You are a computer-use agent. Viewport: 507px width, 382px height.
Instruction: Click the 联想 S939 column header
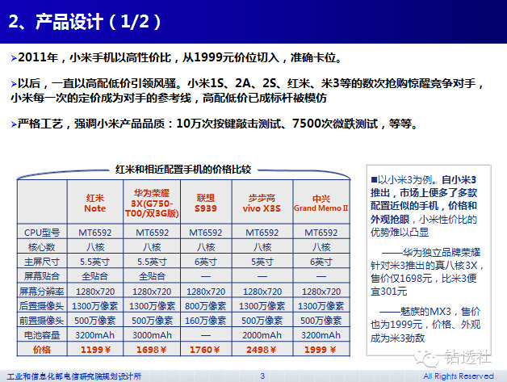206,204
